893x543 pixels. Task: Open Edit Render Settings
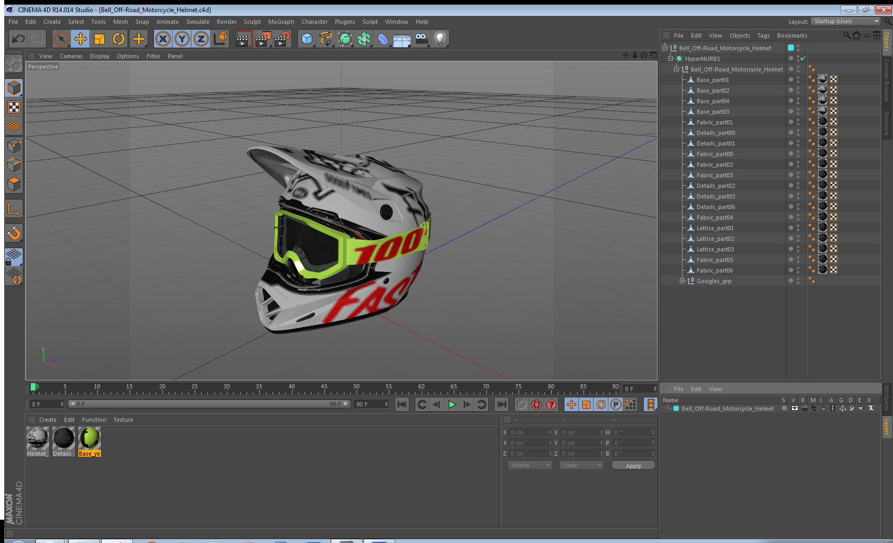click(x=282, y=39)
